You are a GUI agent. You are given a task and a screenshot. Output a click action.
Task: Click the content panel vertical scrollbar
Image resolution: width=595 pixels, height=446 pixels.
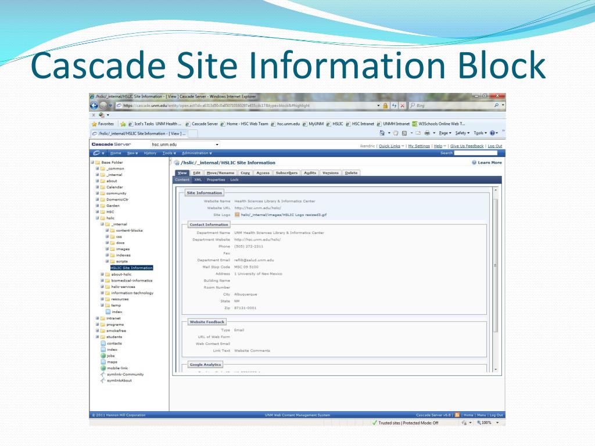click(x=495, y=265)
